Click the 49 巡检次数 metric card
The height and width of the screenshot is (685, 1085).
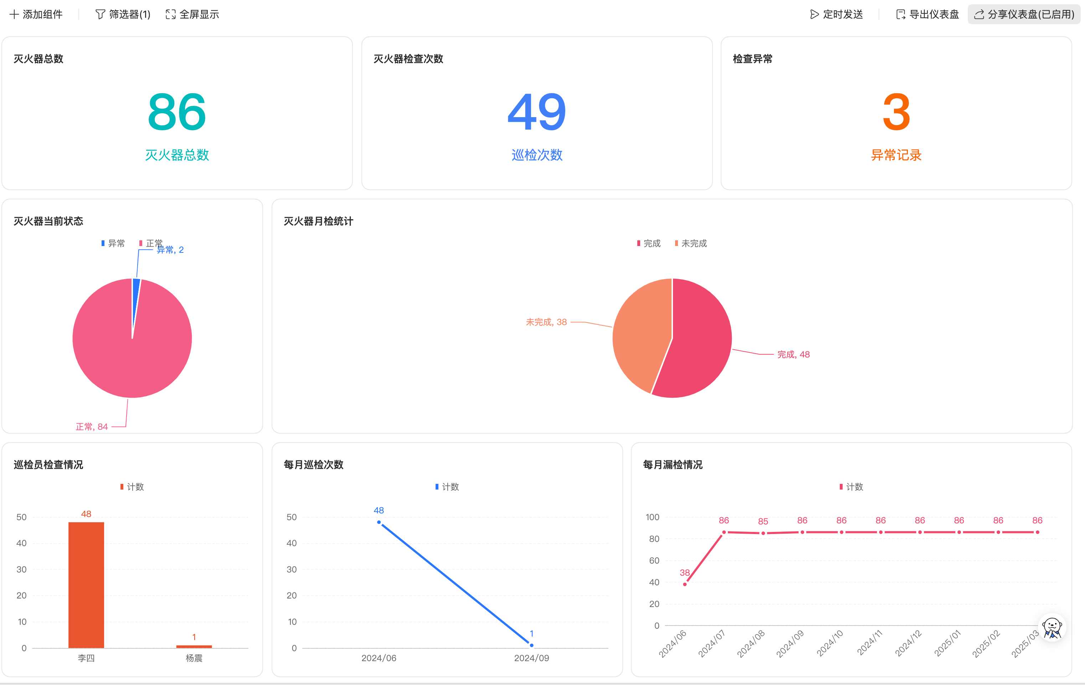click(x=536, y=112)
